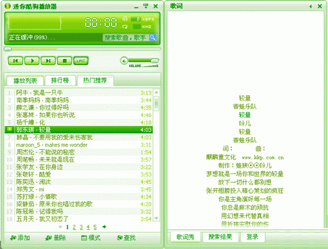Click lyric line 你是主角演好每一场

(x=245, y=199)
